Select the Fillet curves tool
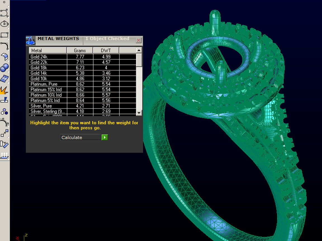Screen dimensions: 322x241 4,46
